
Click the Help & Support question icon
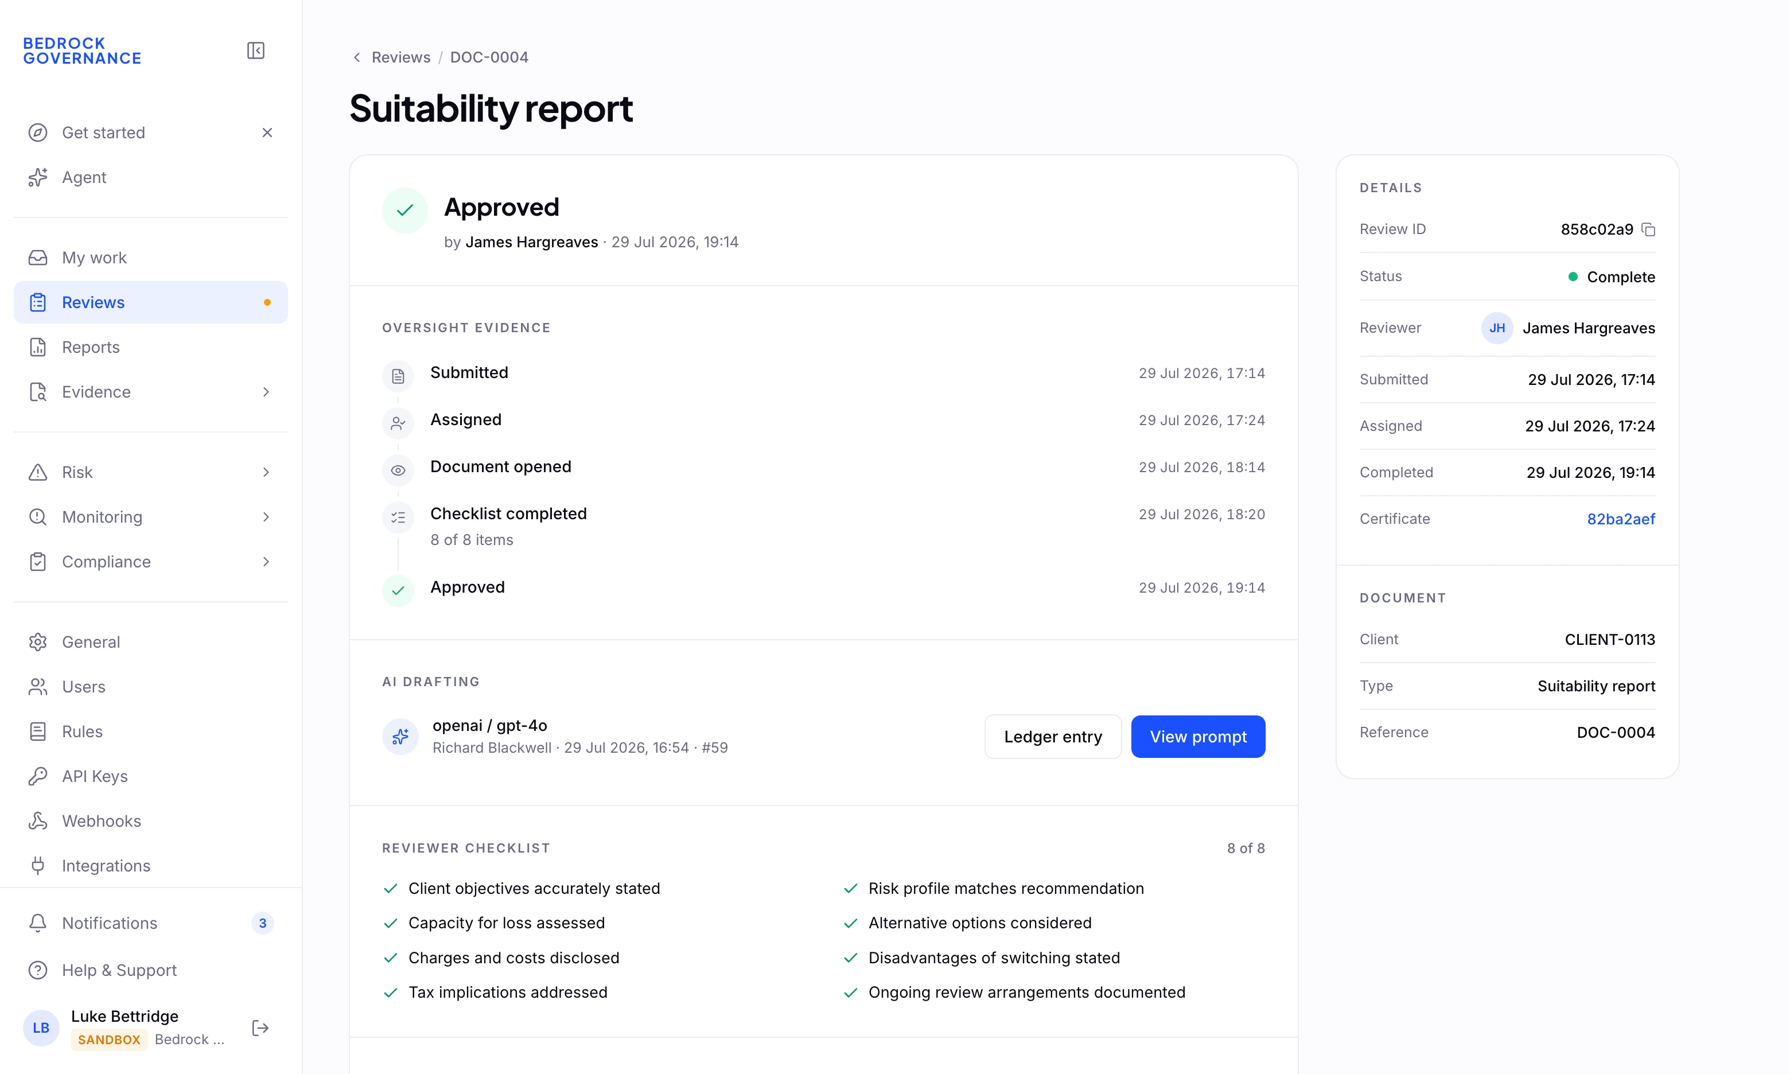pos(38,970)
